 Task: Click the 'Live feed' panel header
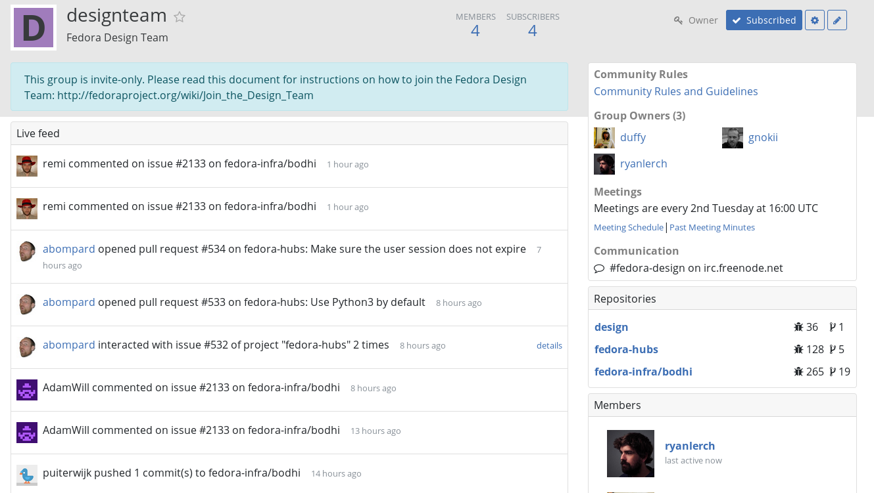click(x=289, y=133)
